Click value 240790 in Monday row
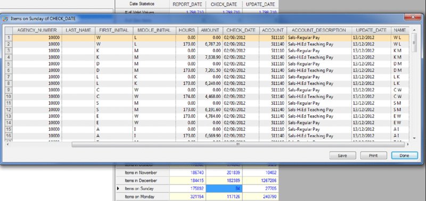The height and width of the screenshot is (201, 426). point(260,196)
